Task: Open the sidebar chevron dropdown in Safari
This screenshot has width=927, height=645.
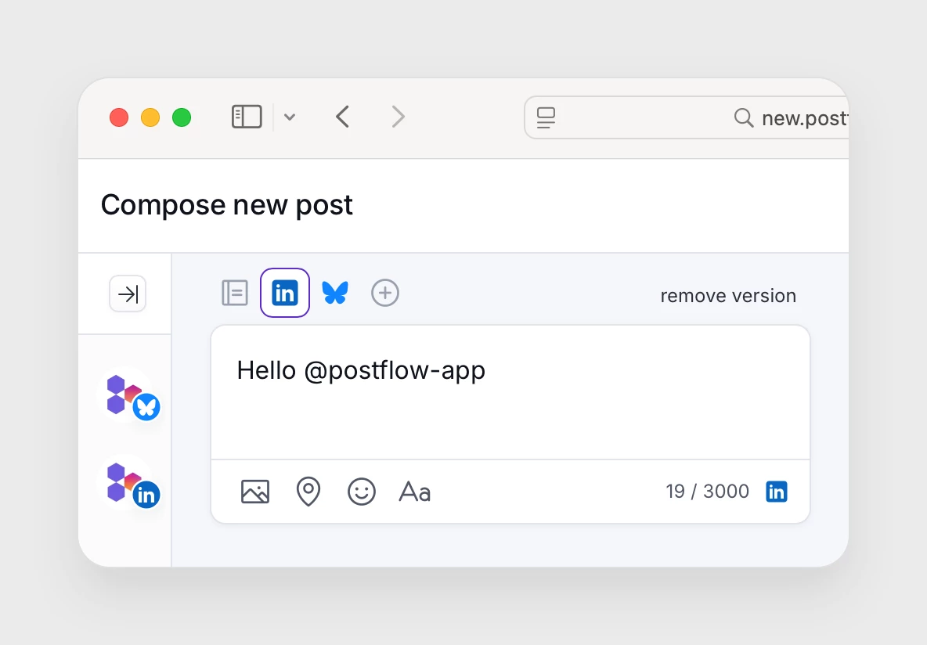Action: tap(290, 117)
